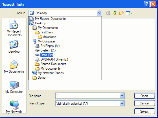Click the help question mark icon
This screenshot has height=118, width=158.
pos(147,4)
